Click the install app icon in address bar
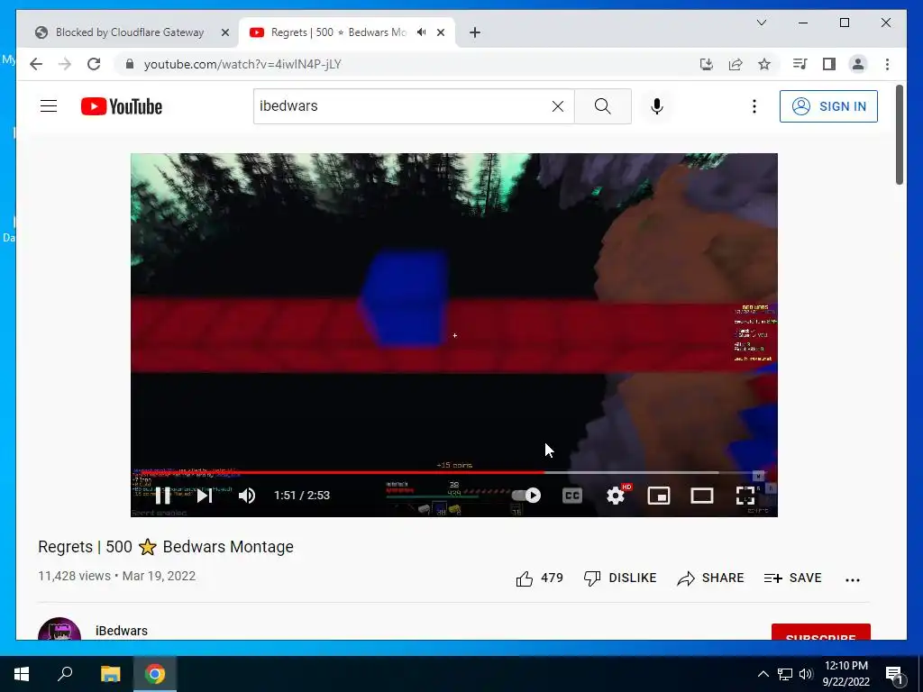The image size is (923, 692). tap(707, 64)
